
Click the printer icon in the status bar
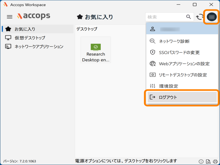(215, 162)
